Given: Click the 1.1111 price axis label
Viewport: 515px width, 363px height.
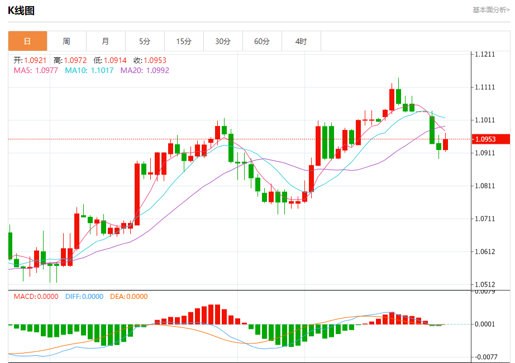Looking at the screenshot, I should coord(485,87).
